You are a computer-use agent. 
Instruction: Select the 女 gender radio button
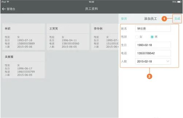tap(137, 37)
